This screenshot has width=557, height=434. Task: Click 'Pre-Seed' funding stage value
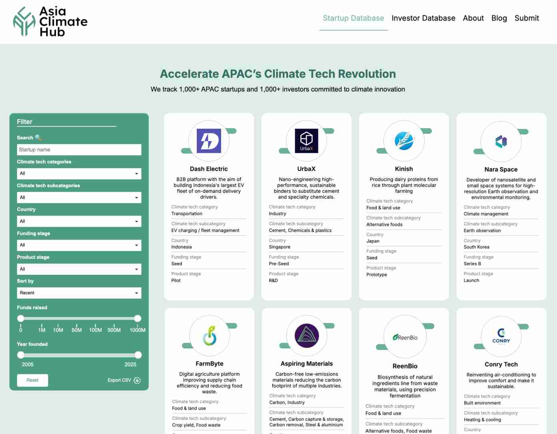coord(279,264)
